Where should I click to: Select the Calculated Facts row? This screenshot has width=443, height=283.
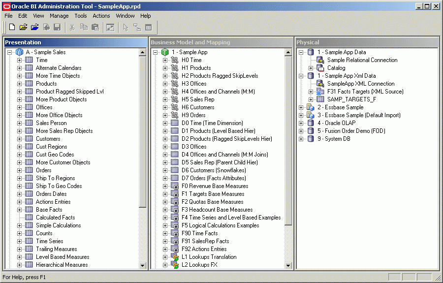point(55,218)
